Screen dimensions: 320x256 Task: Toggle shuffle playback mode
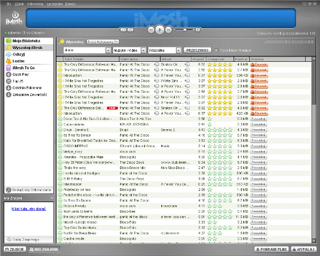123,30
